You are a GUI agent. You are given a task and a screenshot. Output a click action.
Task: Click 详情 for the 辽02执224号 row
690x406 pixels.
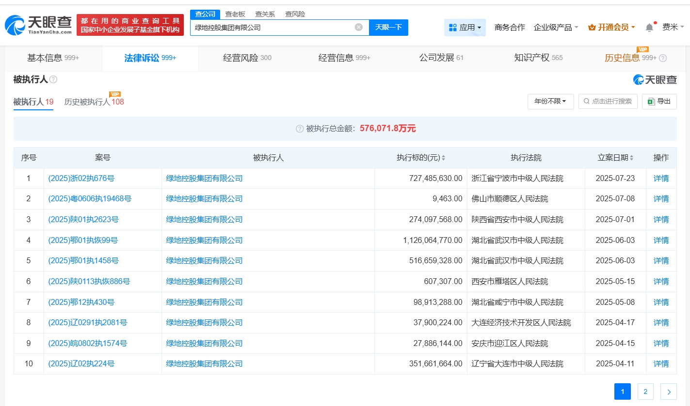coord(661,364)
